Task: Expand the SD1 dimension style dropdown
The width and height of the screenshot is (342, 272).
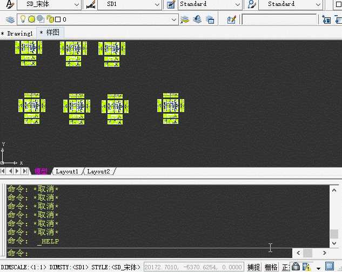Action: pyautogui.click(x=157, y=4)
